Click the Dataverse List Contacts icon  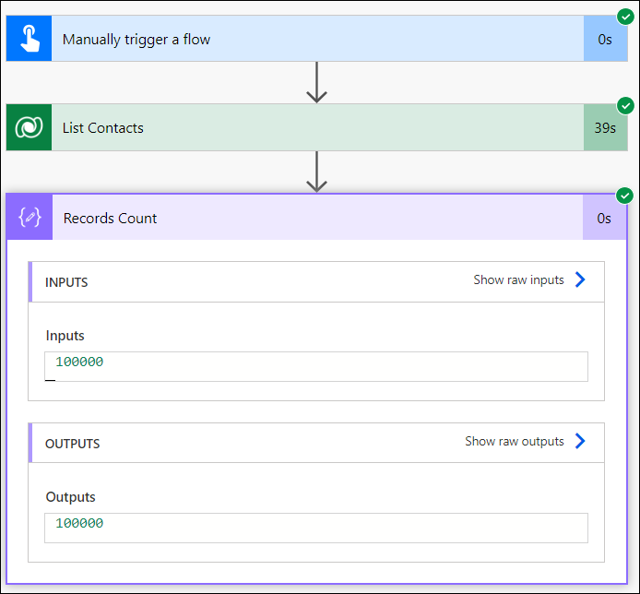29,127
